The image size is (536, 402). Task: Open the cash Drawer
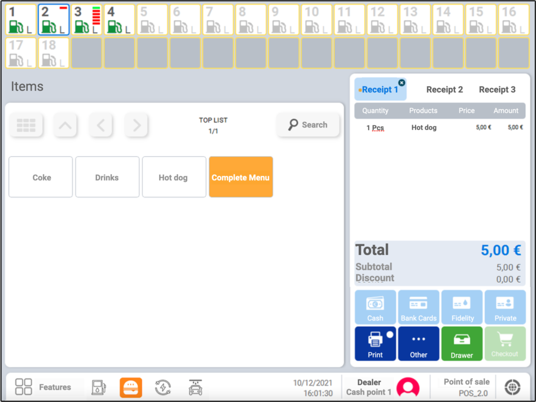point(462,343)
